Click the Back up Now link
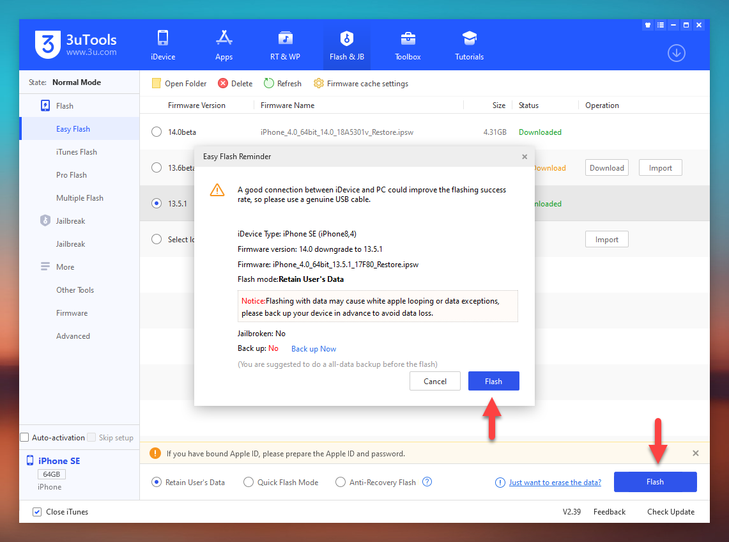Screen dimensions: 729x542 pos(313,349)
